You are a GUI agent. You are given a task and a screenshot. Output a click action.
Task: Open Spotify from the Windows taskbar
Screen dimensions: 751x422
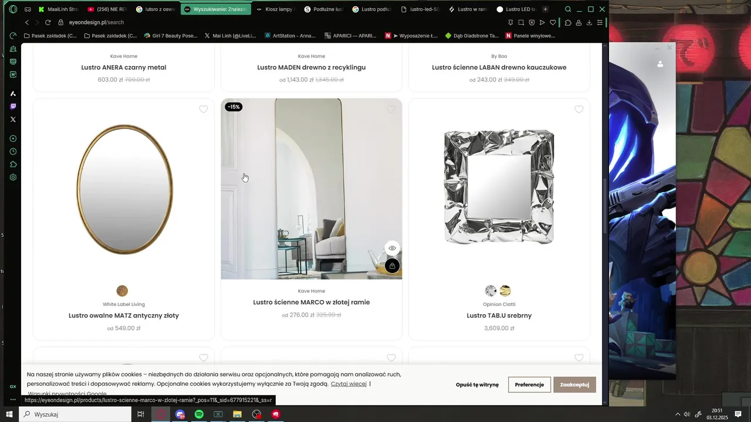pyautogui.click(x=199, y=414)
